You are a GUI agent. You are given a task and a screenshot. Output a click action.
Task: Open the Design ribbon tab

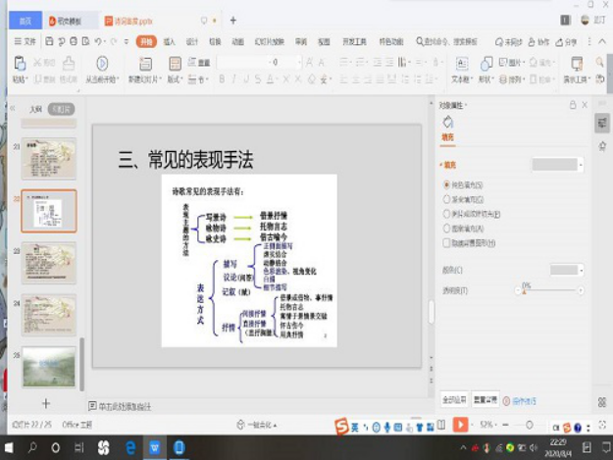[192, 42]
